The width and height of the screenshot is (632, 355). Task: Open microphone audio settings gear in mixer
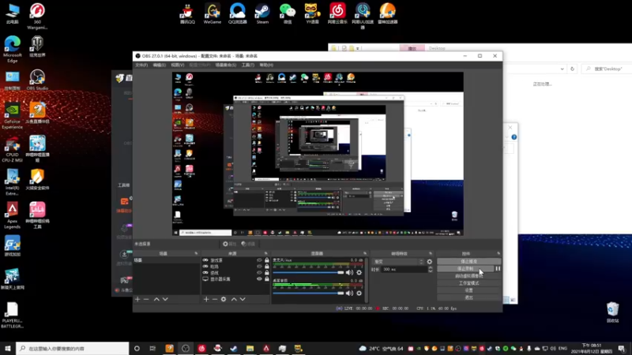click(x=359, y=272)
